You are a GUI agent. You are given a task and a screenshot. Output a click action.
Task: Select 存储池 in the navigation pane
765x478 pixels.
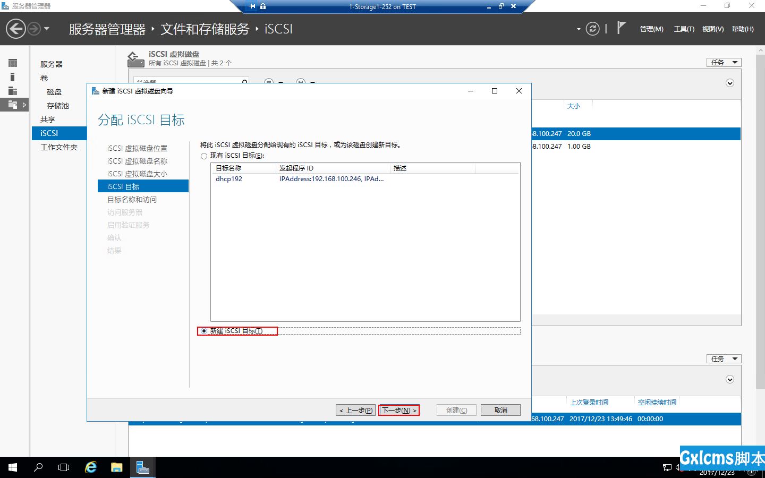point(58,106)
